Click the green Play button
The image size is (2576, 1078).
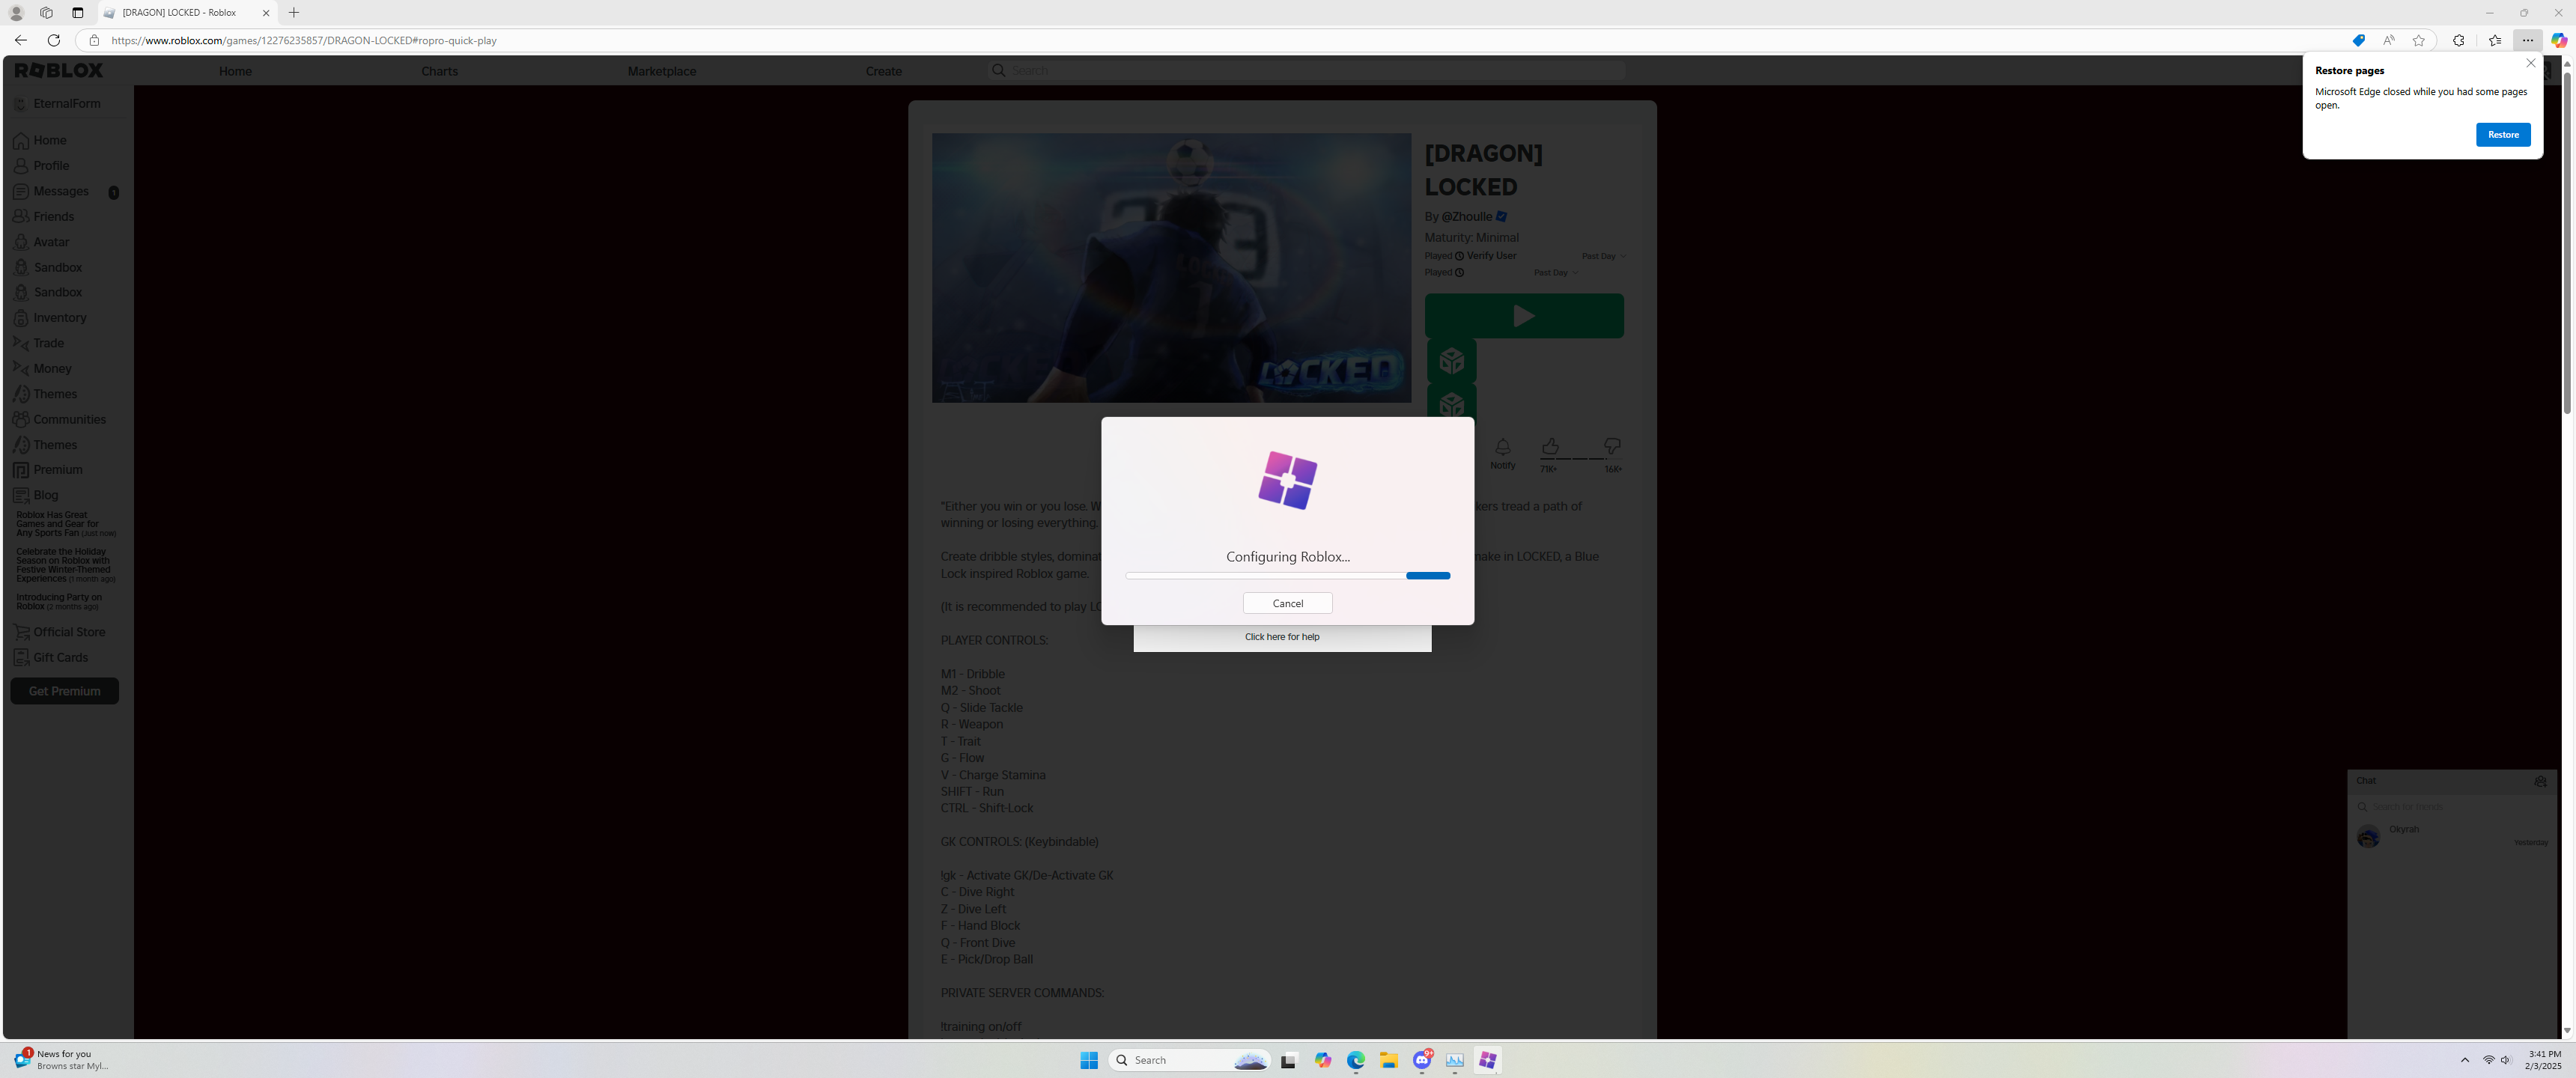point(1523,316)
